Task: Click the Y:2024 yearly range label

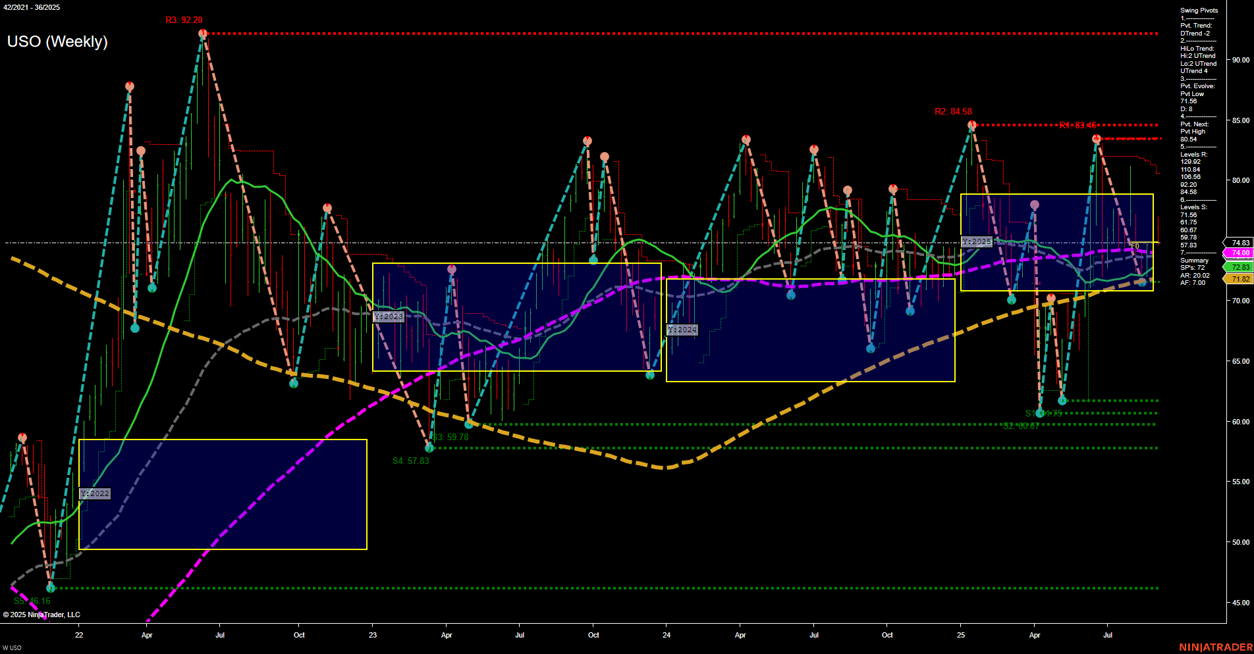Action: (682, 329)
